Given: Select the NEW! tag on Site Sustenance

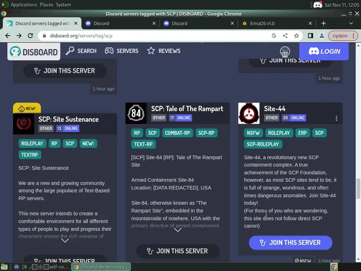Looking at the screenshot, I should 88,144.
